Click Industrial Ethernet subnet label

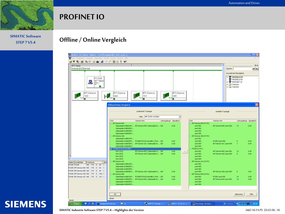(x=81, y=69)
